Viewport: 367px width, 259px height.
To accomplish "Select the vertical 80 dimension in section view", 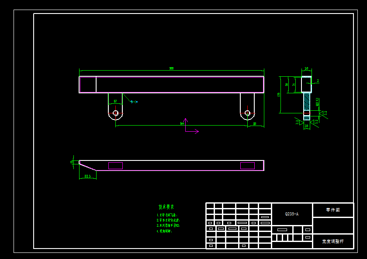I will pos(287,85).
